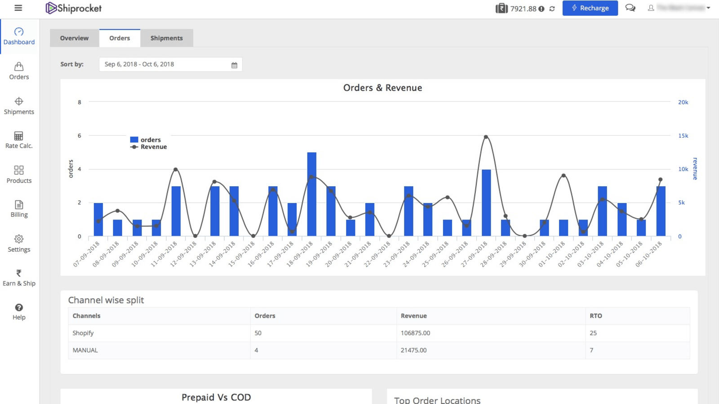Screen dimensions: 719x404
Task: Click the Shiprocket logo
Action: click(x=73, y=8)
